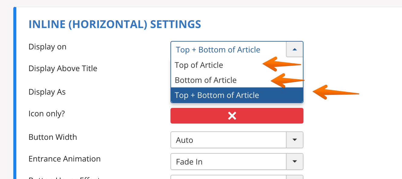Click the up-arrow caret of the Display on dropdown
The width and height of the screenshot is (402, 179).
[x=295, y=49]
